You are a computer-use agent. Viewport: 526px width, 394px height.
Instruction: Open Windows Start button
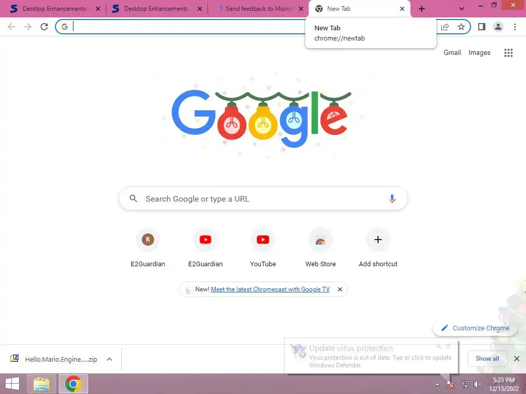[x=12, y=384]
